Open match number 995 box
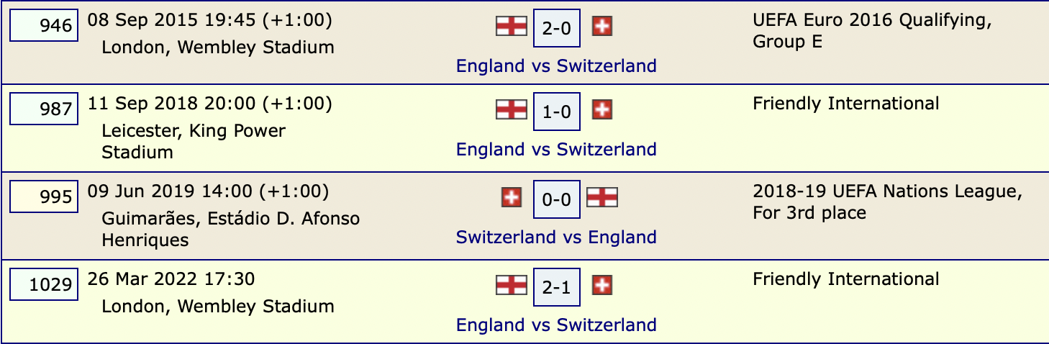The height and width of the screenshot is (344, 1049). coord(44,197)
